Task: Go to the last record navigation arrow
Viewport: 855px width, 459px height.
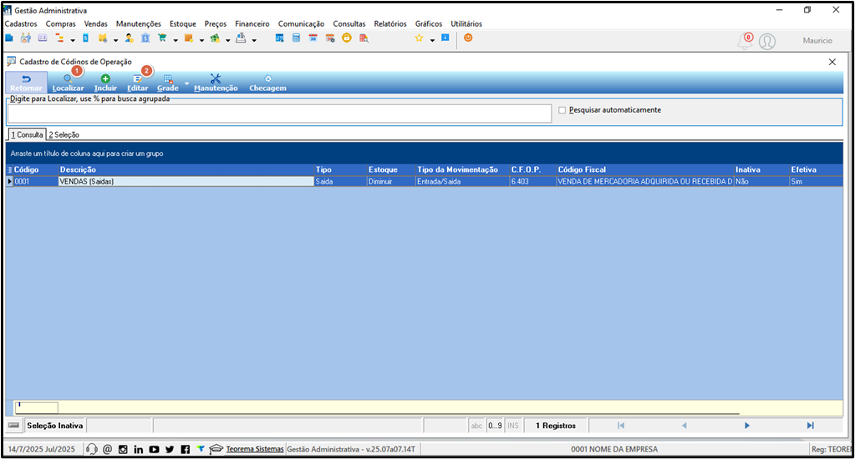Action: (811, 426)
